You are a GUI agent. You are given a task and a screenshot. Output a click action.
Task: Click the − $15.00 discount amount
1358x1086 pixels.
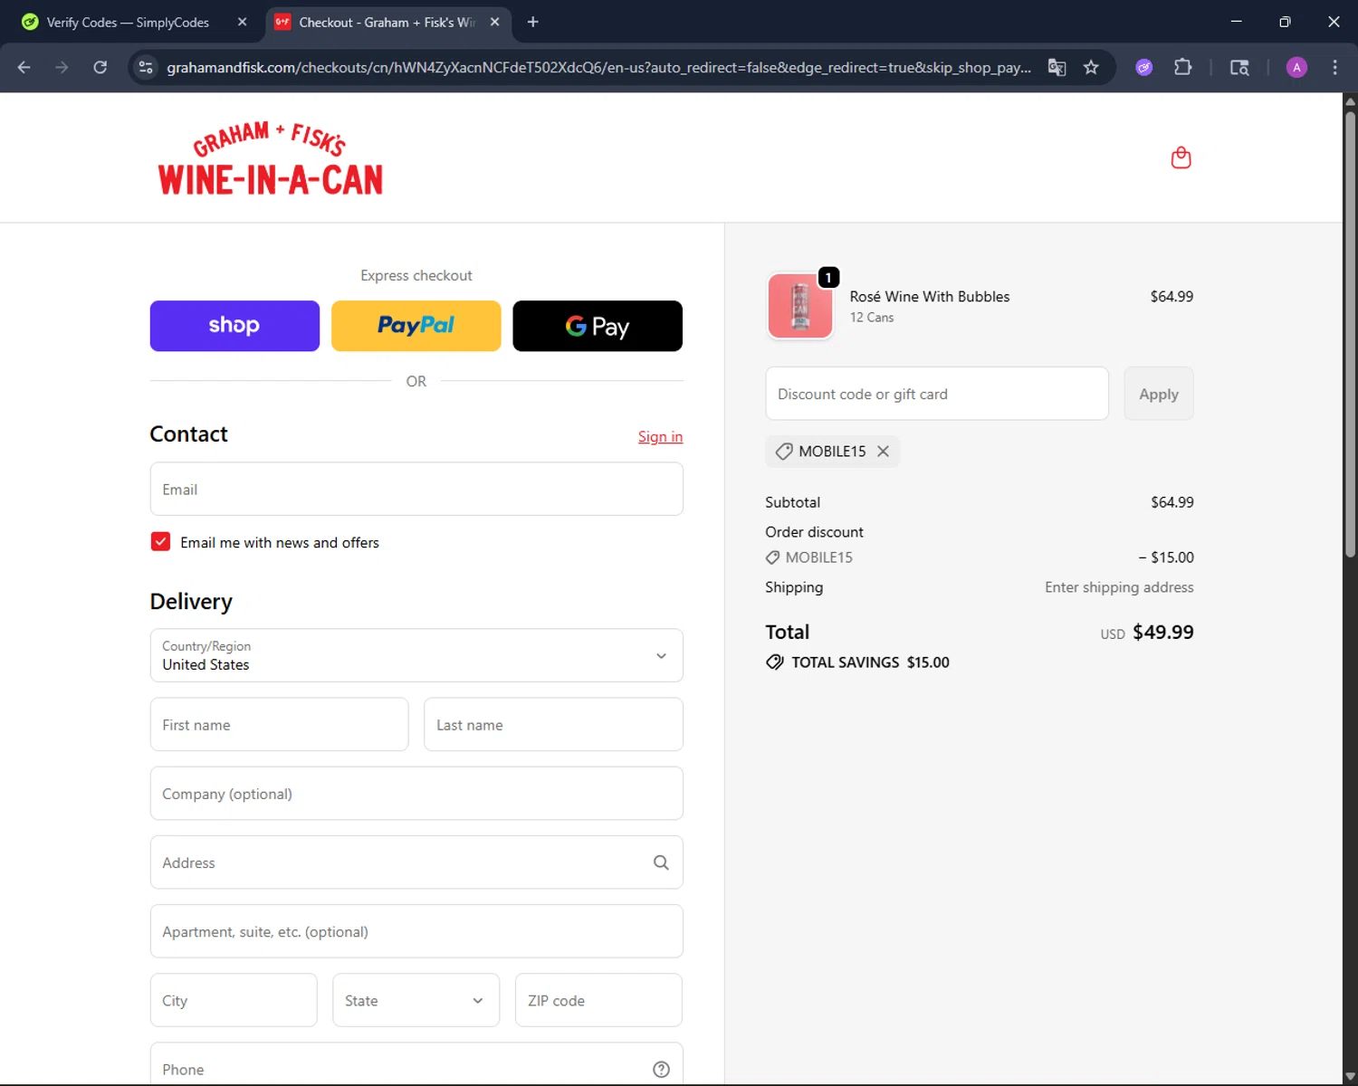1166,557
